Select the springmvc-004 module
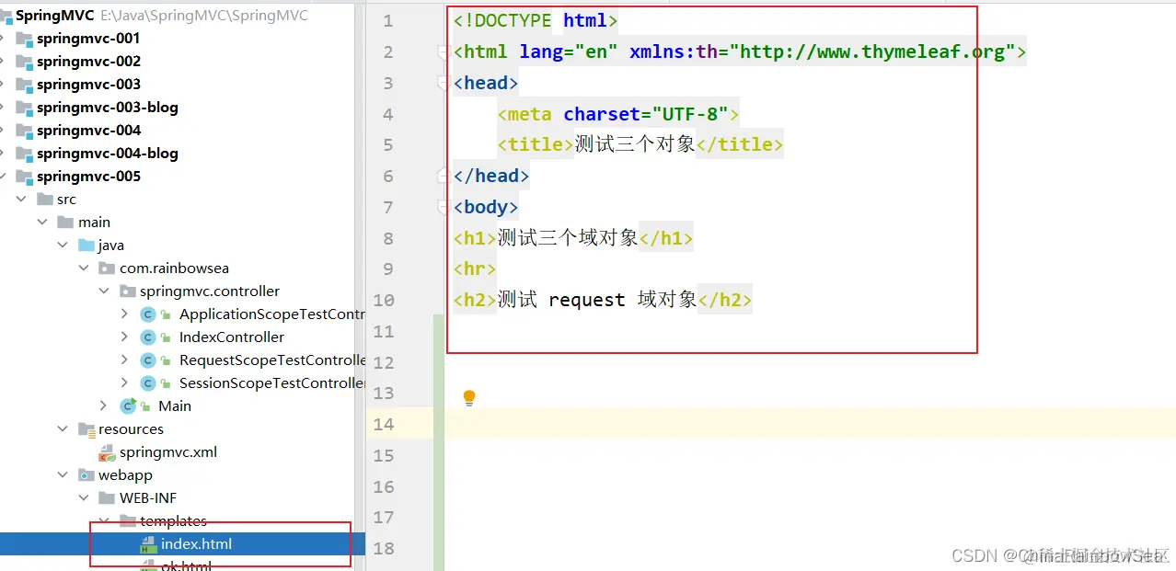This screenshot has height=571, width=1176. tap(88, 131)
